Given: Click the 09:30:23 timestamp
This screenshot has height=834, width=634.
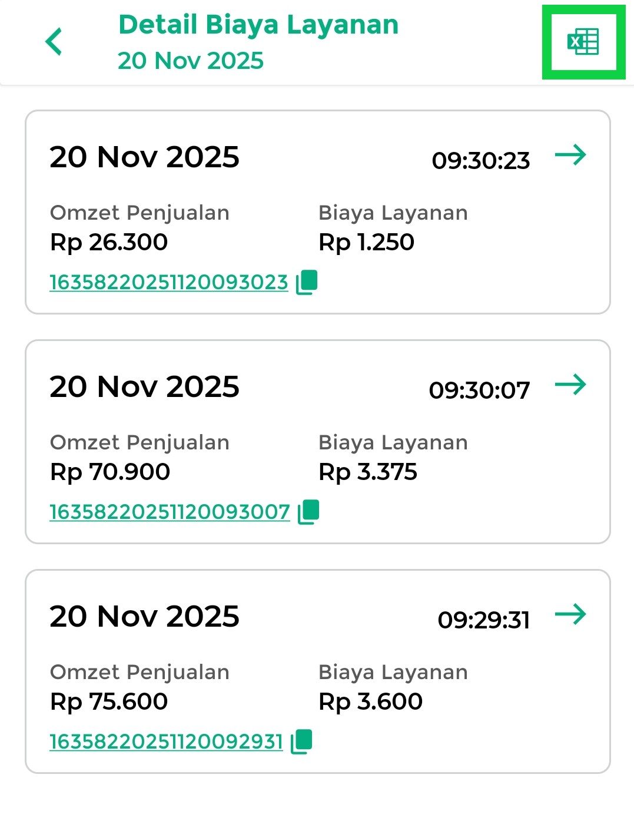Looking at the screenshot, I should point(481,161).
